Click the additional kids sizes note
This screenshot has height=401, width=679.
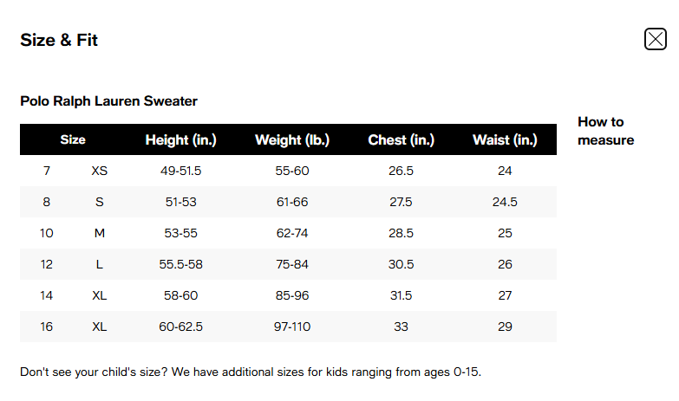pos(250,372)
